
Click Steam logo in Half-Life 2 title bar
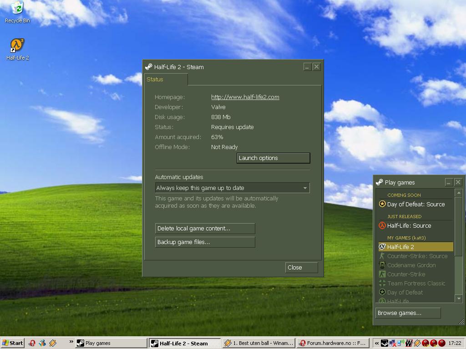click(149, 67)
